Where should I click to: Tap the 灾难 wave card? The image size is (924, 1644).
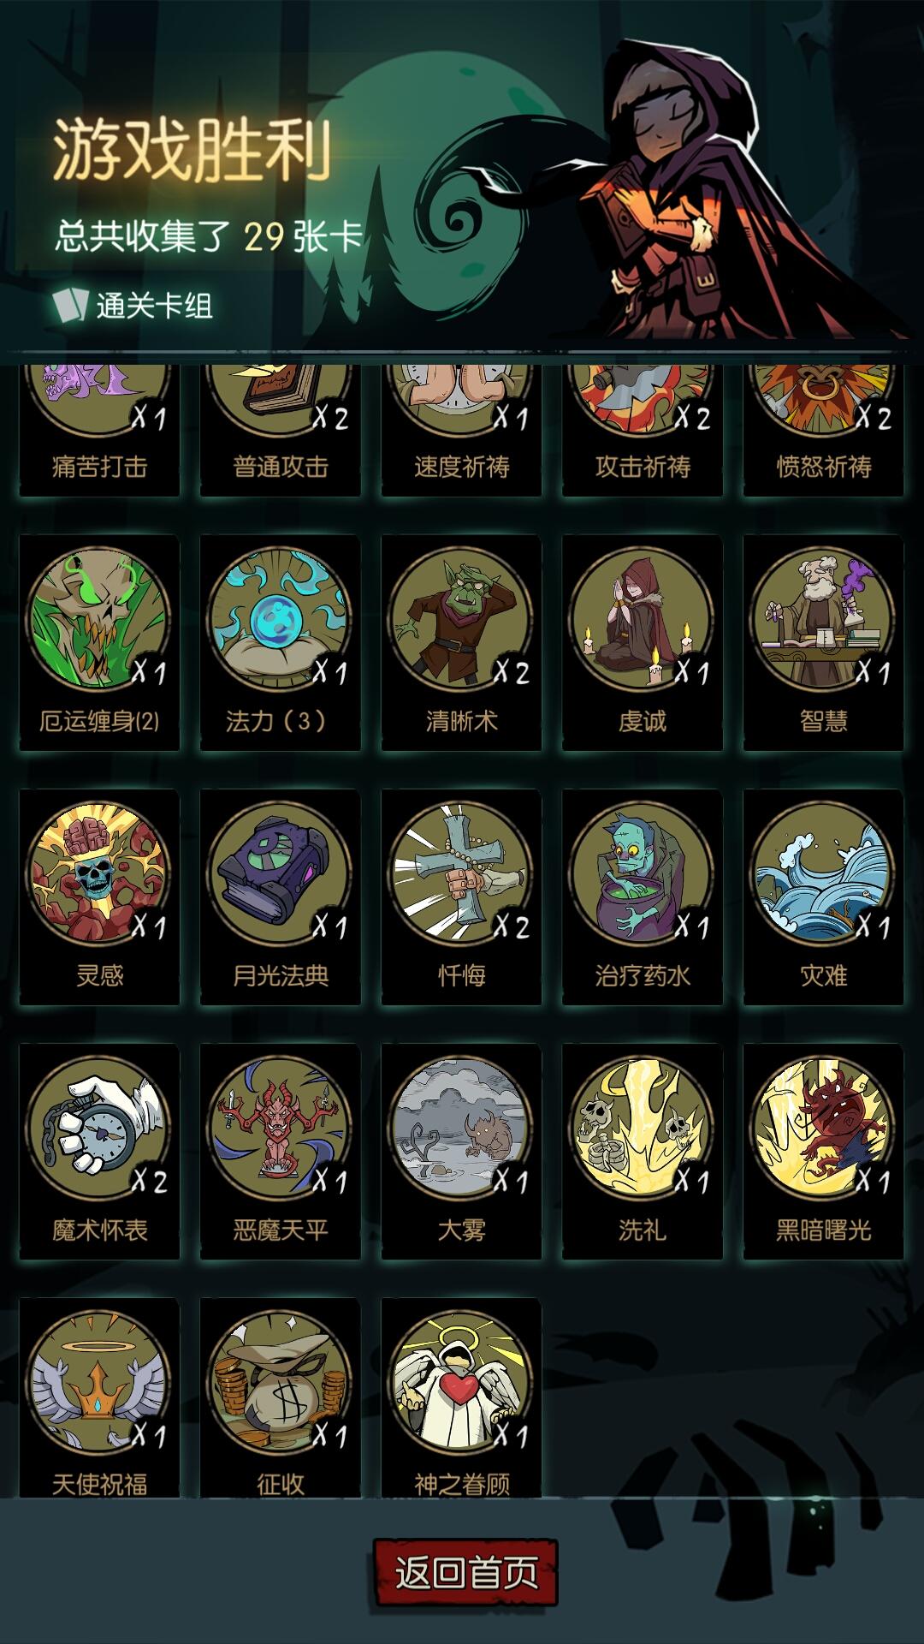coord(823,896)
